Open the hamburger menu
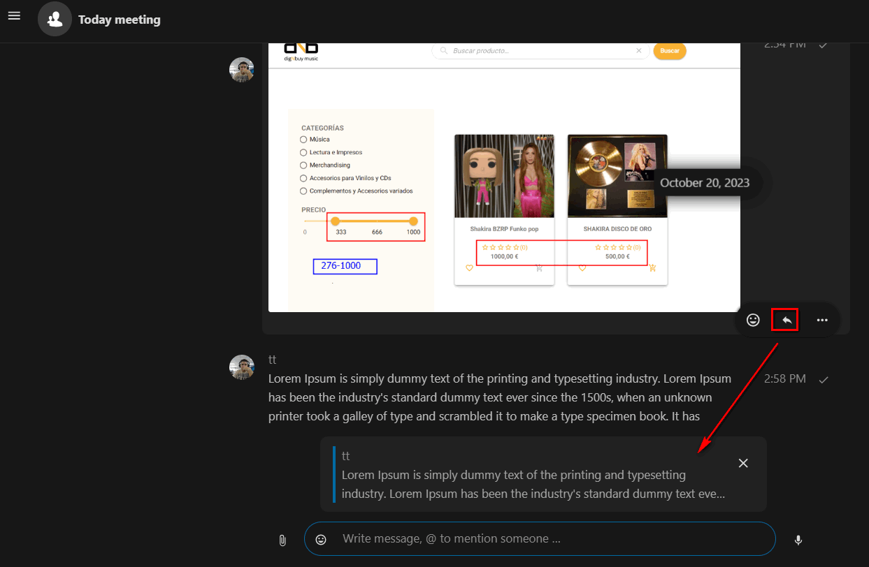This screenshot has width=869, height=567. coord(14,15)
